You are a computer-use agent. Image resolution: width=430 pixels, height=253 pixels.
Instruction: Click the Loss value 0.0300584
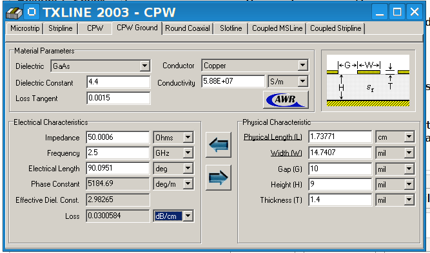[117, 216]
